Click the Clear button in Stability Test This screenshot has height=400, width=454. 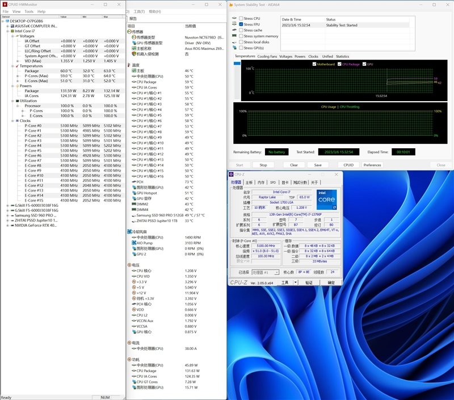coord(294,165)
